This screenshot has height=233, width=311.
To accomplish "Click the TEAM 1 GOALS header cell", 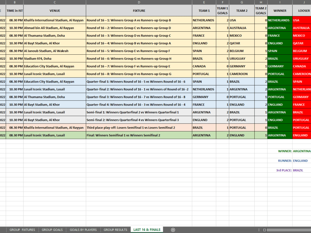I will tap(222, 11).
